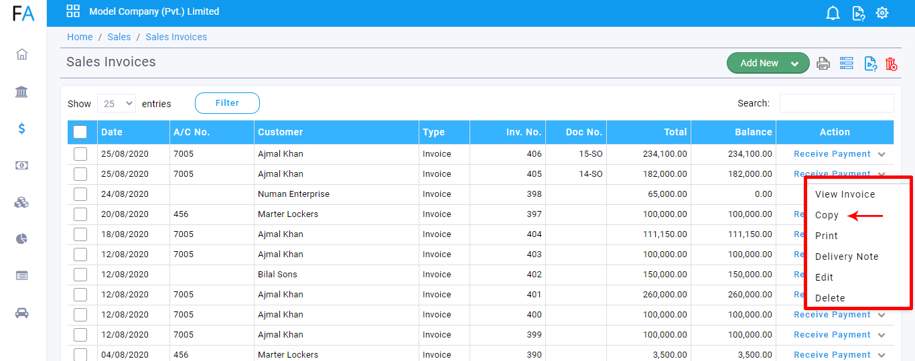
Task: Click Receive Payment for invoice 400
Action: tap(832, 315)
